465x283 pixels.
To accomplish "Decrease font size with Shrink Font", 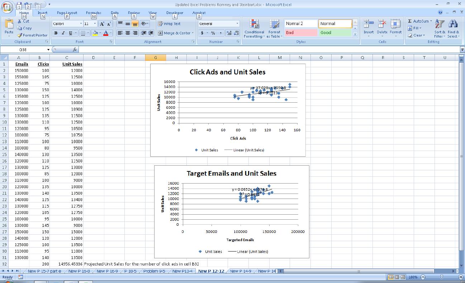I will tap(109, 24).
